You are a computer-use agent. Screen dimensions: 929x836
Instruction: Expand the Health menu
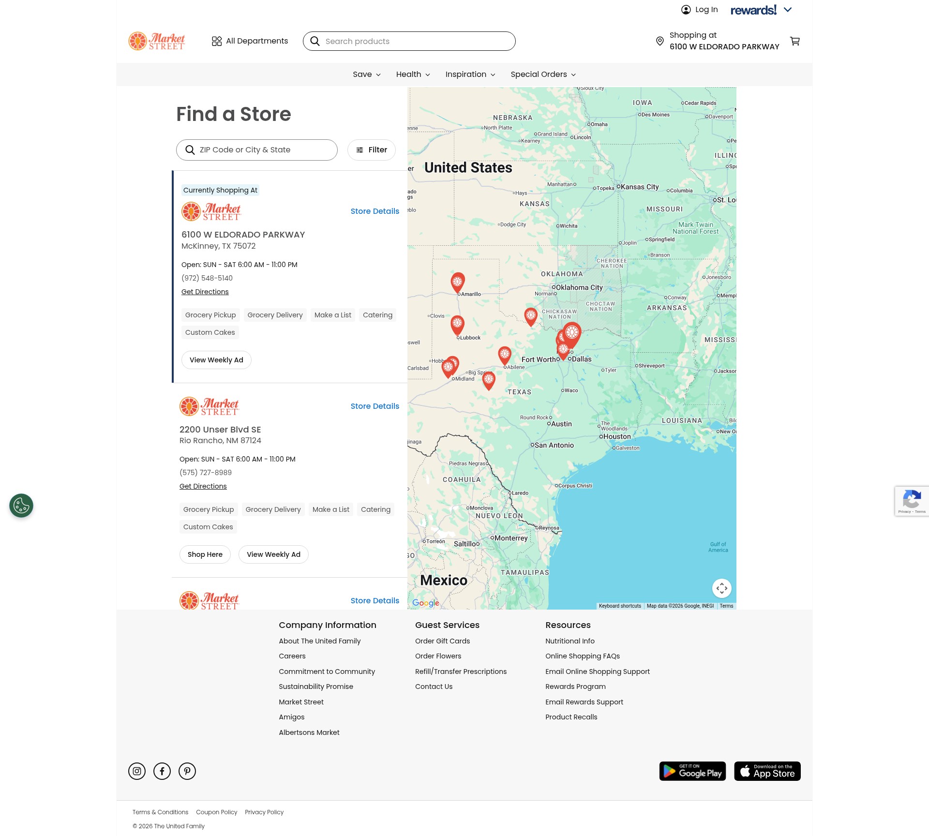click(413, 75)
